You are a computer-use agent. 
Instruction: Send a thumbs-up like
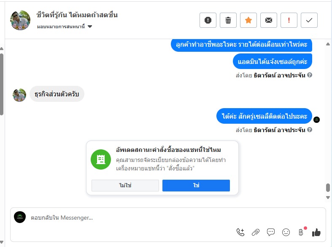point(316,232)
